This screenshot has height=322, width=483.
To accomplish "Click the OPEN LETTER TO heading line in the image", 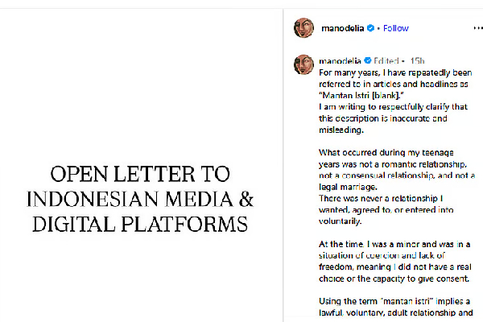I will tap(139, 173).
